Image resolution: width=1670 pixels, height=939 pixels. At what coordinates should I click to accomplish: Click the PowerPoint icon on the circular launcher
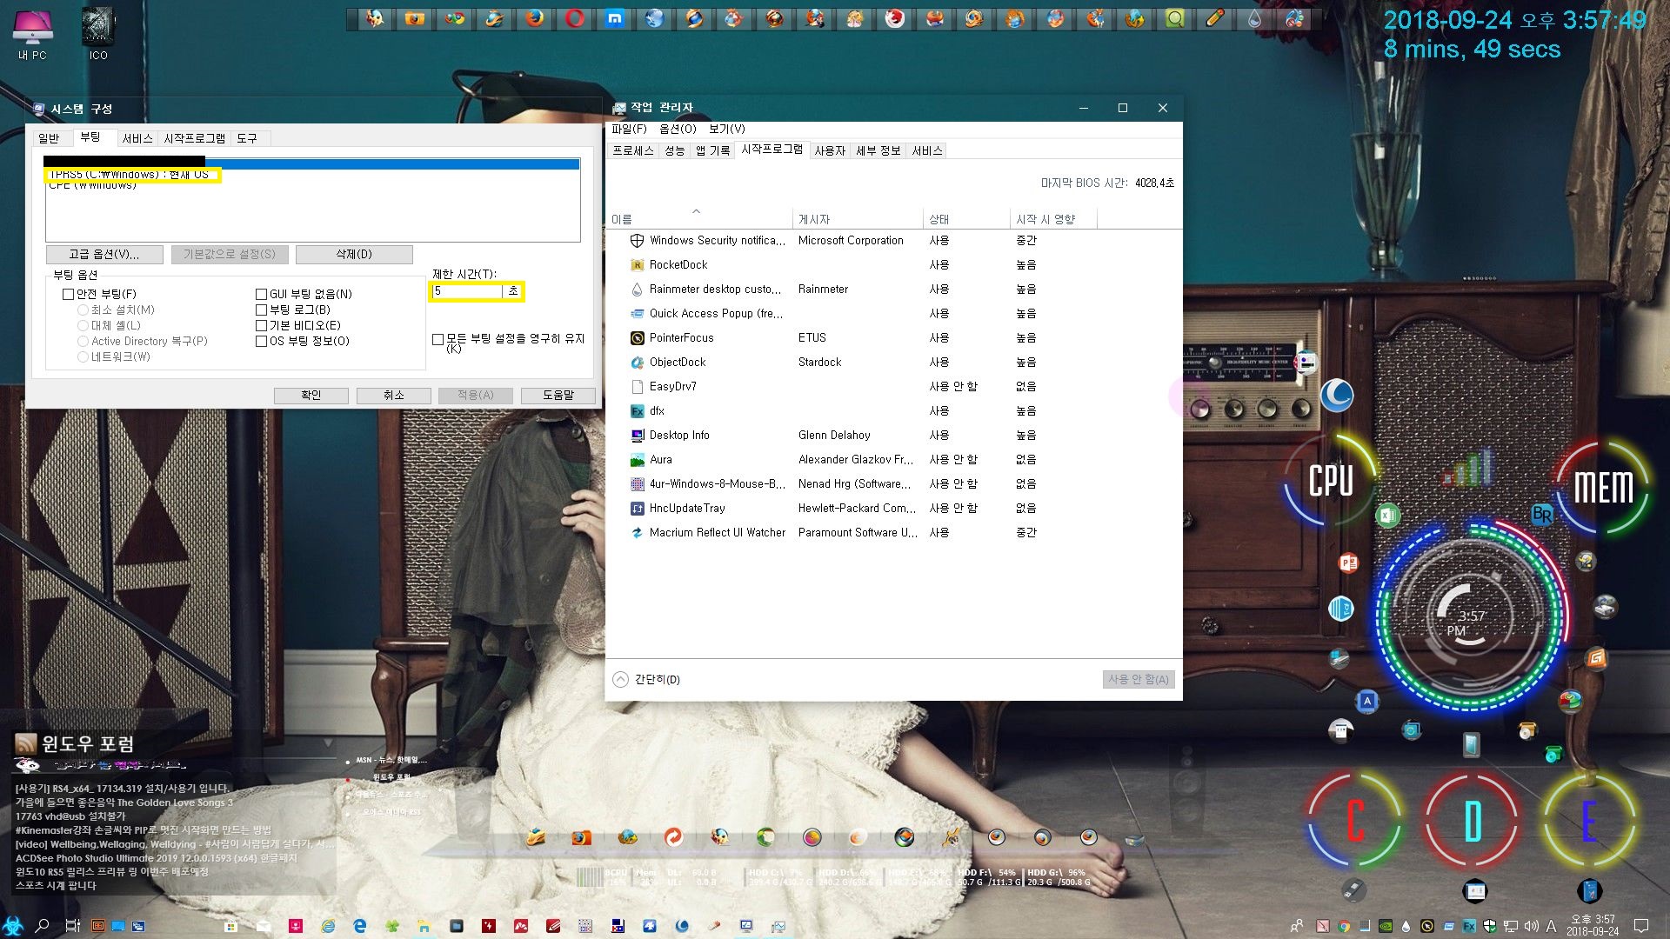(x=1348, y=563)
